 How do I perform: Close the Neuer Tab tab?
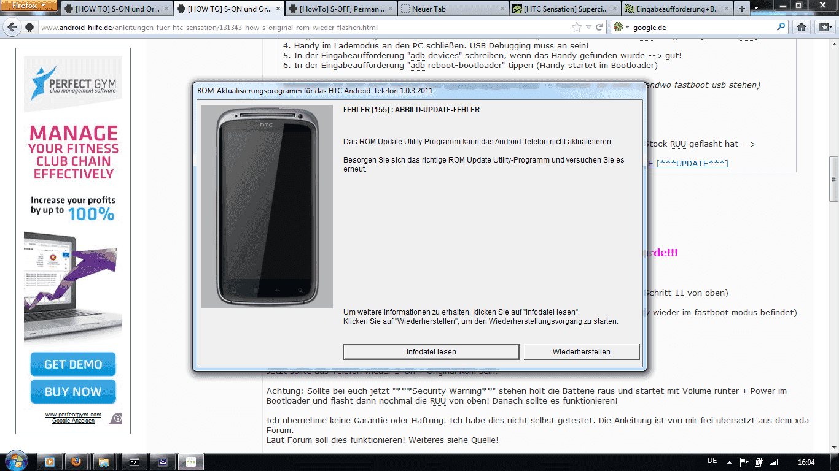pyautogui.click(x=502, y=9)
